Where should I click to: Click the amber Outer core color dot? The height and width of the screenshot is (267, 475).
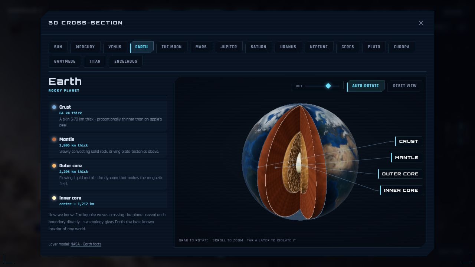54,166
